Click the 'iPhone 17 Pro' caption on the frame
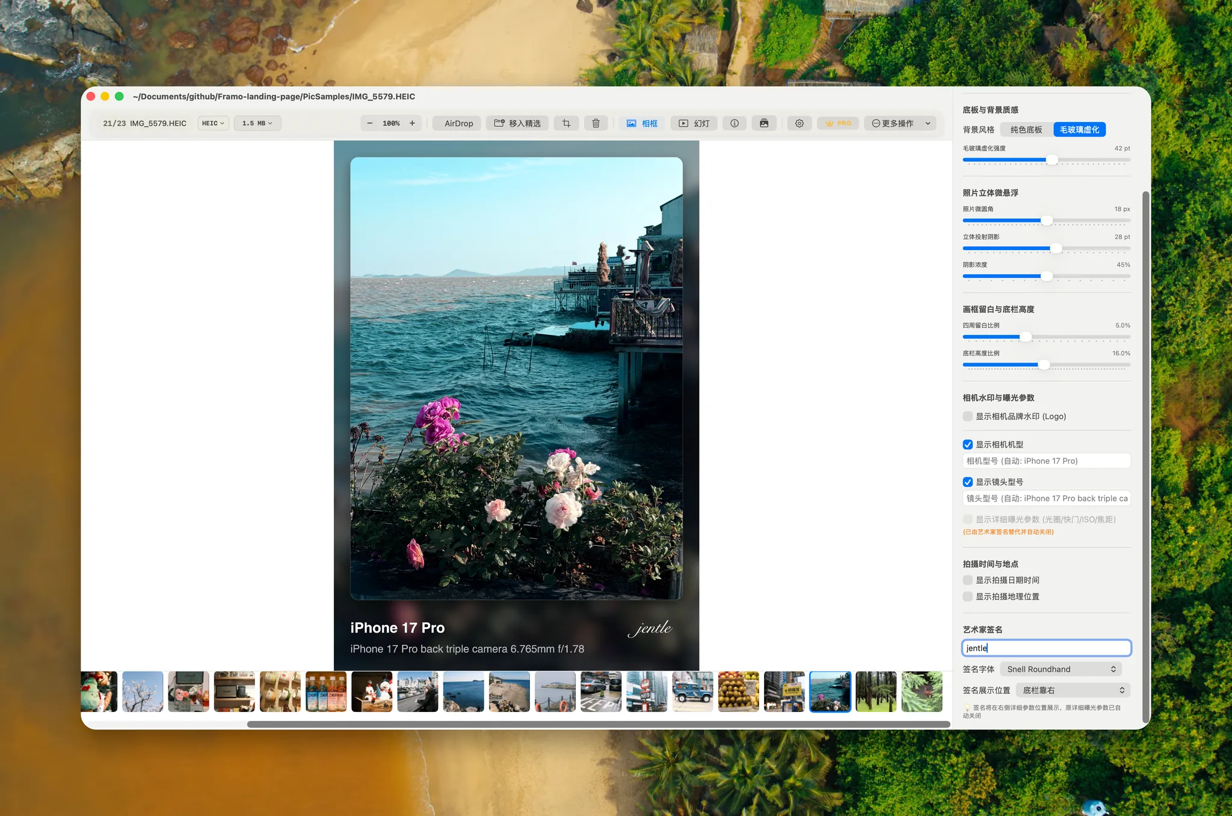This screenshot has height=816, width=1232. point(397,628)
